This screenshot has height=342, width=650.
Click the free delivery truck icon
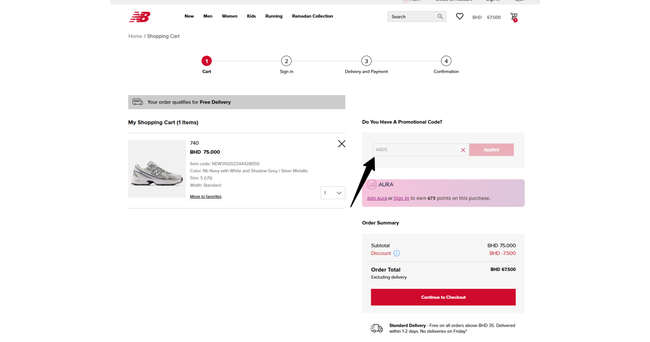[138, 102]
